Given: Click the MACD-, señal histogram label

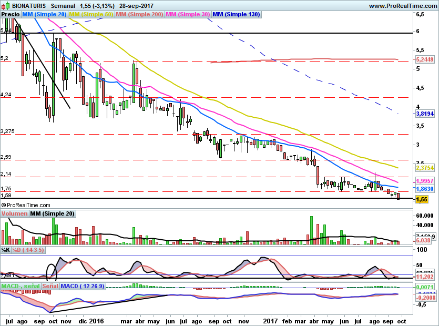Looking at the screenshot, I should pos(21,286).
